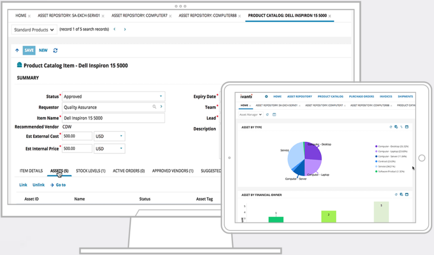434x255 pixels.
Task: Click the Asset Tag column header
Action: pos(205,199)
